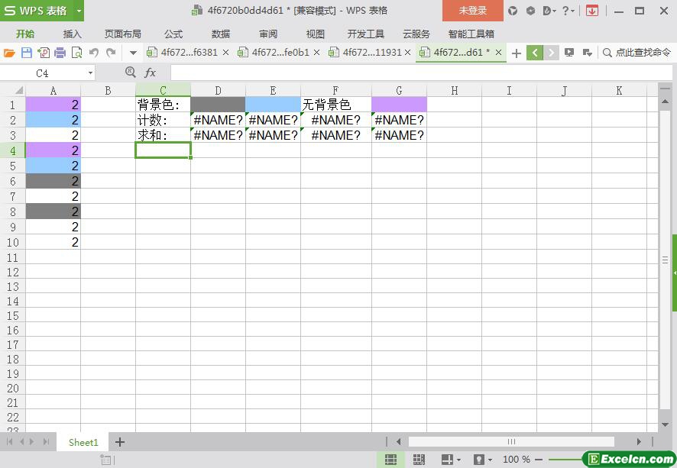Add a new sheet with plus icon
The width and height of the screenshot is (677, 468).
pyautogui.click(x=120, y=442)
